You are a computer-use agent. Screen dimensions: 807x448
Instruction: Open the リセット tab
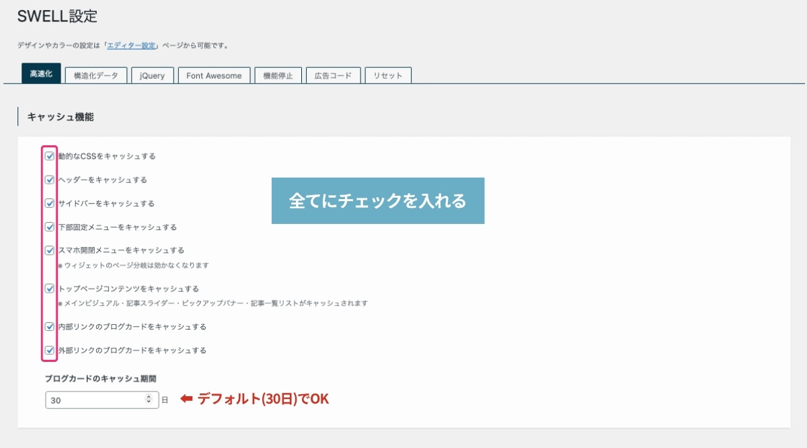click(388, 76)
